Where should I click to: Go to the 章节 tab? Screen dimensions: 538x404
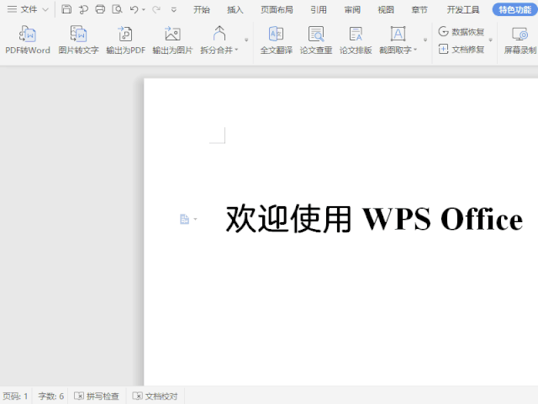coord(419,9)
